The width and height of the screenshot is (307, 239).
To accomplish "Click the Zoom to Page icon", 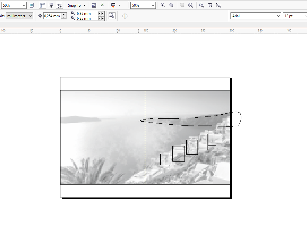I will click(x=202, y=5).
